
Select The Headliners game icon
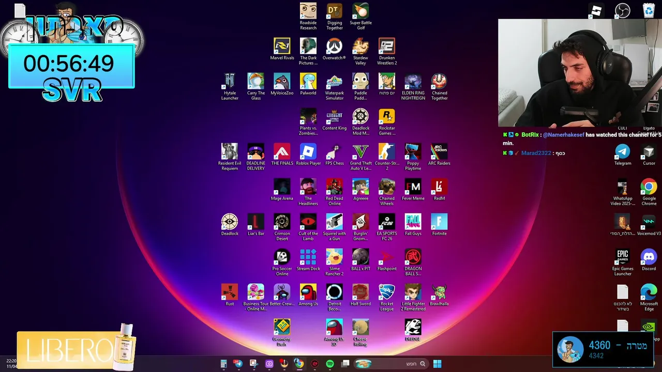(x=308, y=192)
